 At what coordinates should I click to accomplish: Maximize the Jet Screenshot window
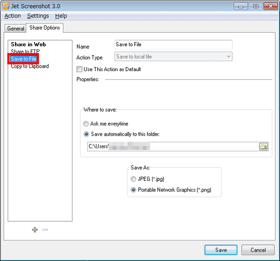tap(255, 7)
